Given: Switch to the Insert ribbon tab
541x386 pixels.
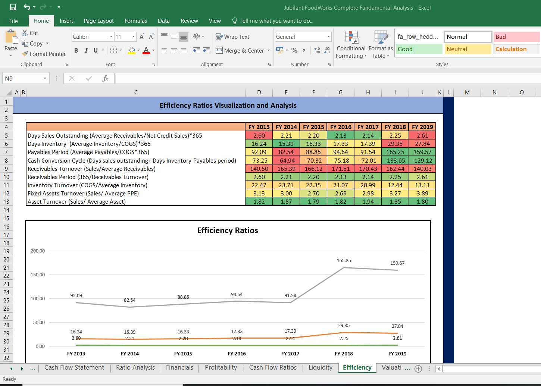Looking at the screenshot, I should click(x=66, y=21).
